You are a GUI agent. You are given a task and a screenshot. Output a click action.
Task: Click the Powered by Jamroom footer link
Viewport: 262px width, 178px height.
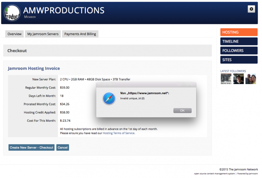(x=248, y=174)
